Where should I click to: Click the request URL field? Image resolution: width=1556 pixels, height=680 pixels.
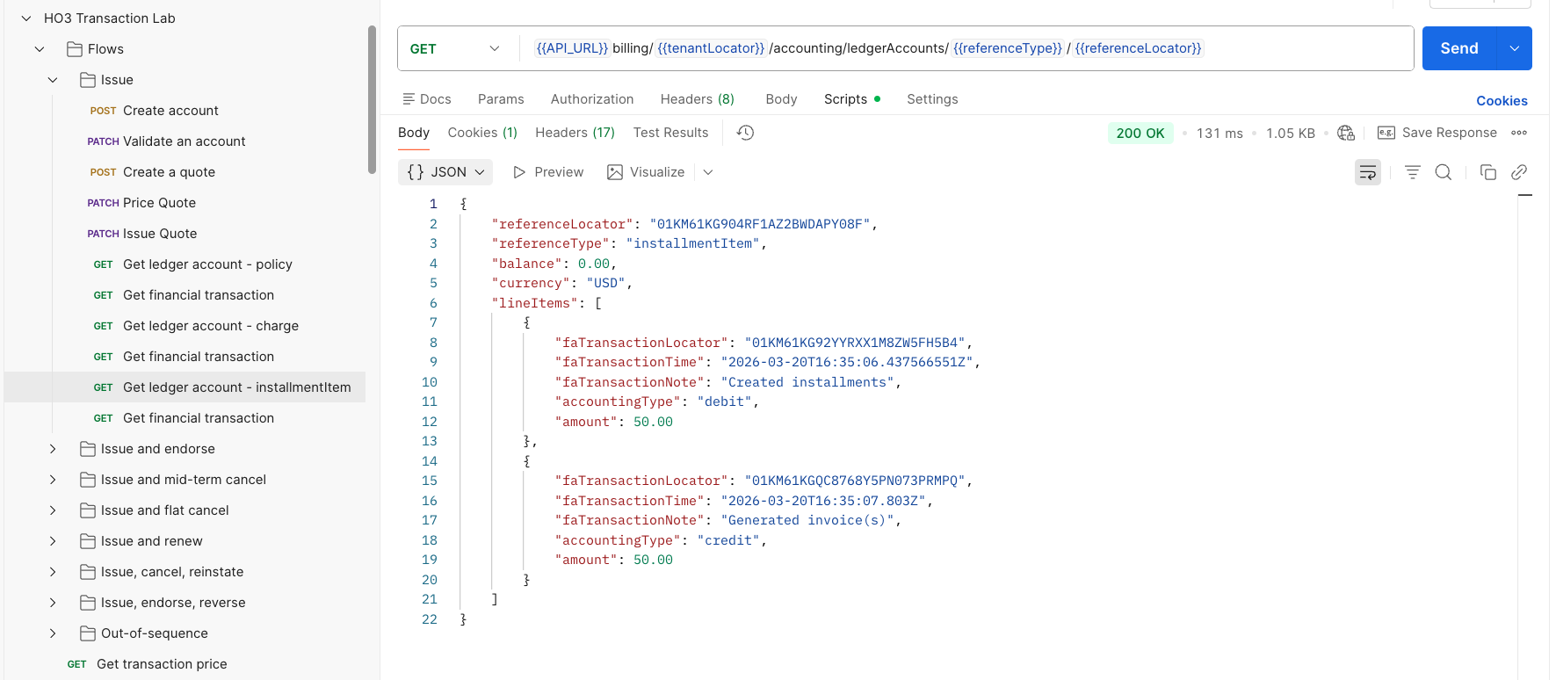966,48
